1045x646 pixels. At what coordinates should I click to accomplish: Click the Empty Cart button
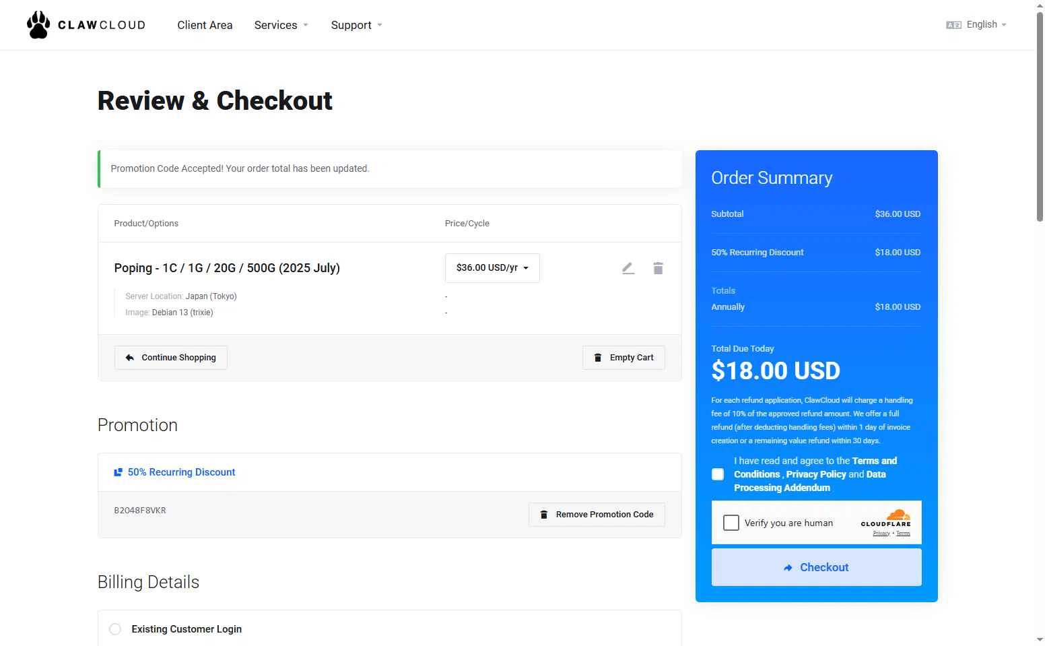point(623,358)
